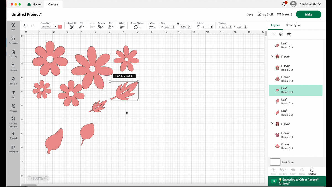Click the 100% zoom level label
Viewport: 332px width, 187px height.
(38, 178)
